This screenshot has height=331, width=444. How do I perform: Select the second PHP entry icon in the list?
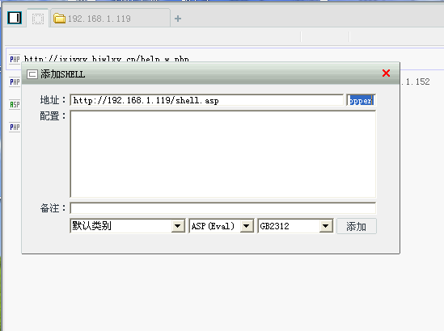15,82
